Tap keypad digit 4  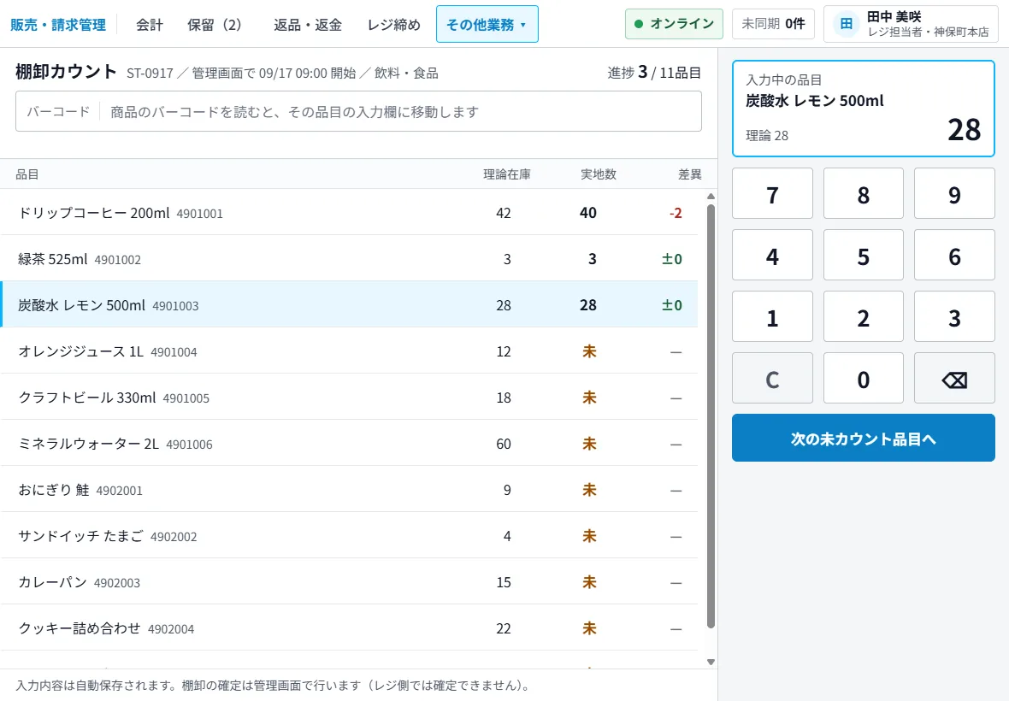click(772, 256)
